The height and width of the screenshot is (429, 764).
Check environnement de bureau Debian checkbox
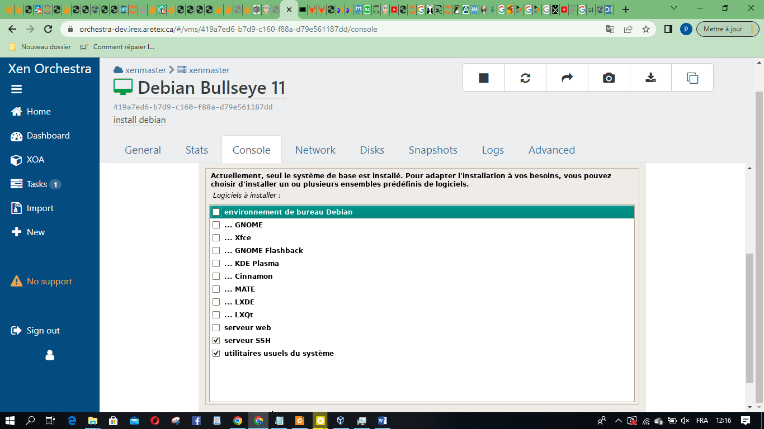216,212
